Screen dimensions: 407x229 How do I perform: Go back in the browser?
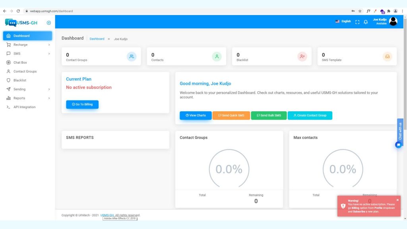click(x=5, y=11)
